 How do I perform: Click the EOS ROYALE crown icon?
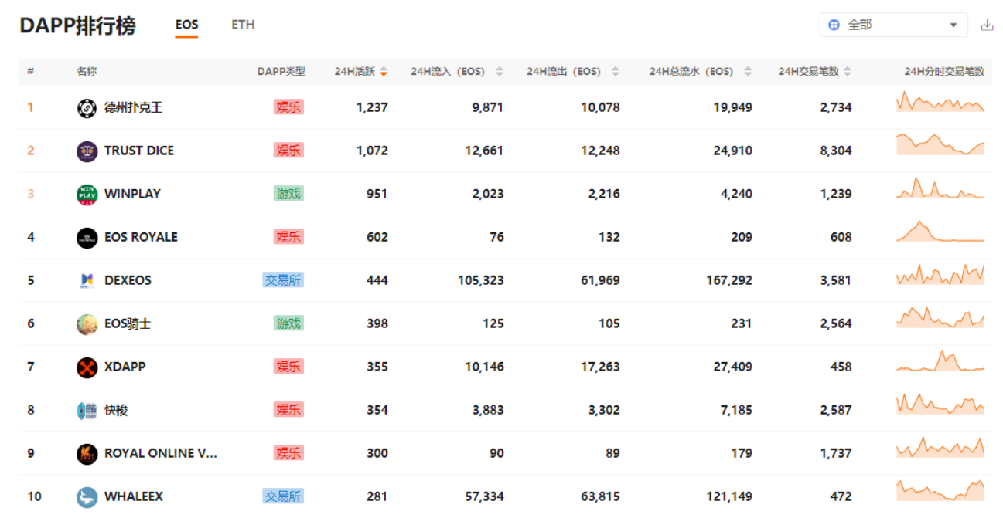87,238
